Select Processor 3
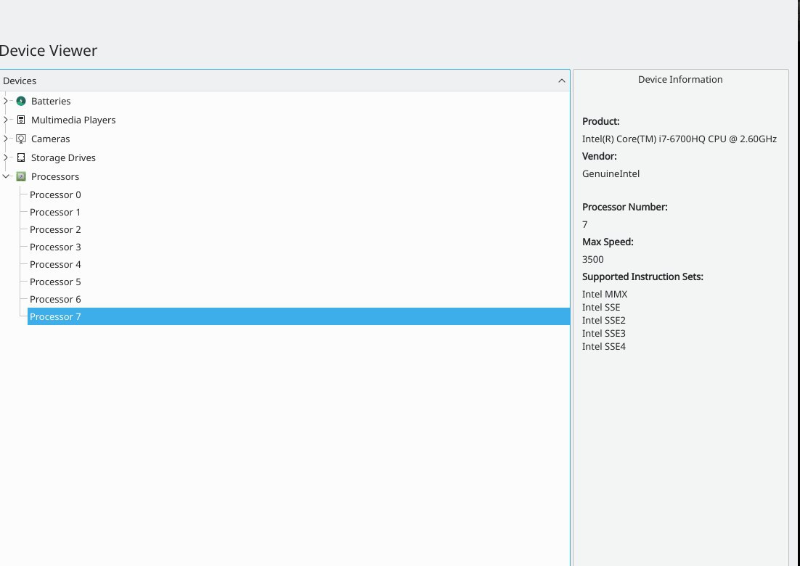Screen dimensions: 800x566 (x=55, y=247)
